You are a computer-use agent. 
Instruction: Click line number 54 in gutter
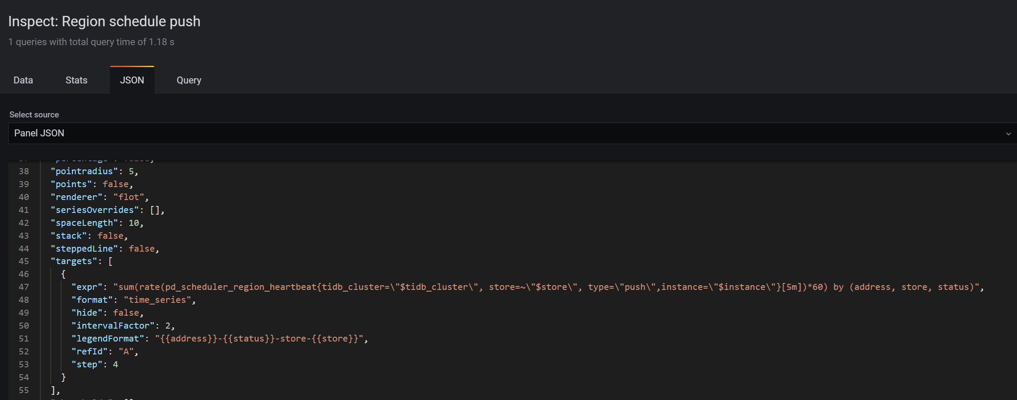24,377
